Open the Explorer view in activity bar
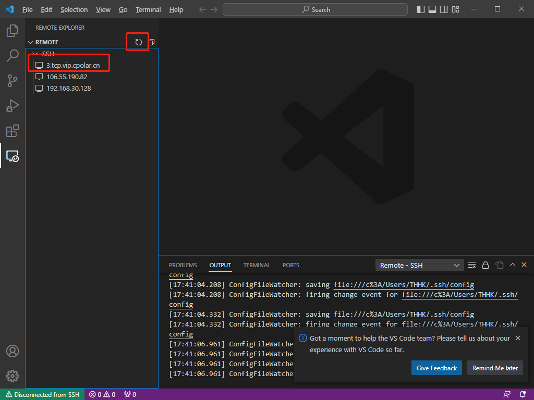 pyautogui.click(x=13, y=31)
